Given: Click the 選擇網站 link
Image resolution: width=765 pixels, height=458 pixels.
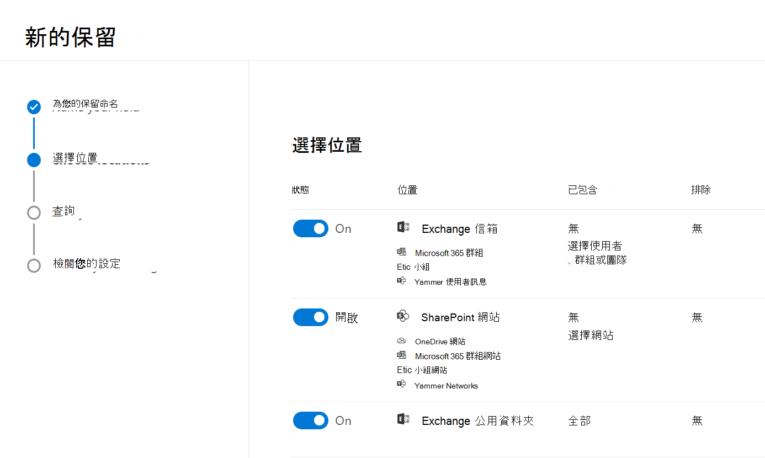Looking at the screenshot, I should point(591,335).
